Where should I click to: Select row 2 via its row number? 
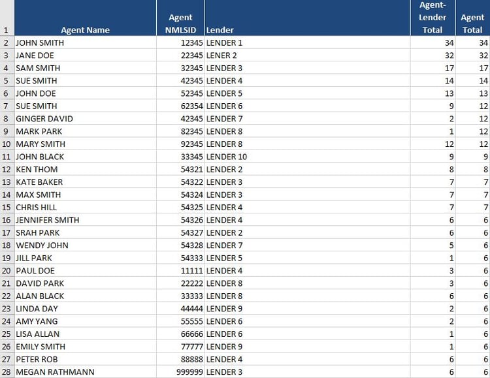(x=7, y=42)
